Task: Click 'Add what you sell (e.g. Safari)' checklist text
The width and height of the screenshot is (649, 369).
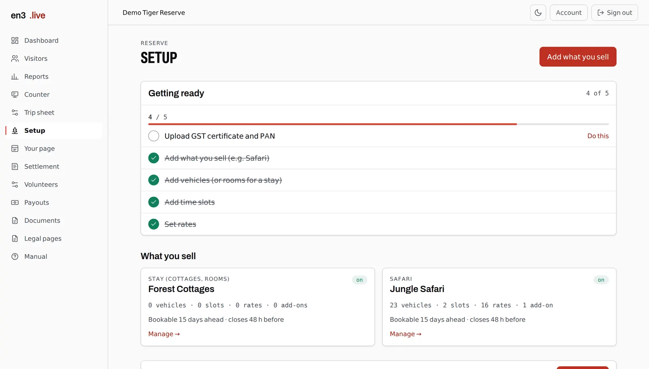Action: [217, 158]
